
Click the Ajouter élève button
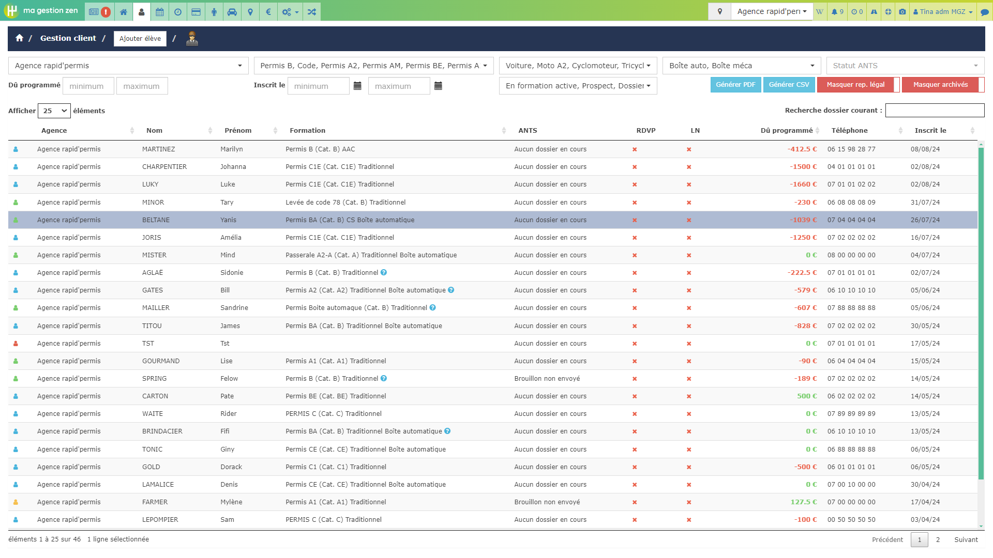click(140, 38)
